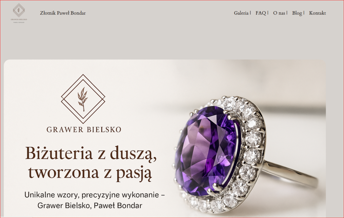Click the tiny PAWEŁ BONDAR caption under the header logo
The height and width of the screenshot is (218, 344).
click(19, 22)
